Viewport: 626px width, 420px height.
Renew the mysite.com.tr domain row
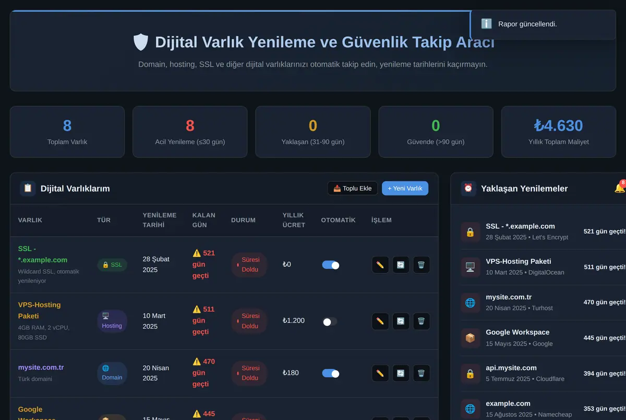[x=401, y=373]
